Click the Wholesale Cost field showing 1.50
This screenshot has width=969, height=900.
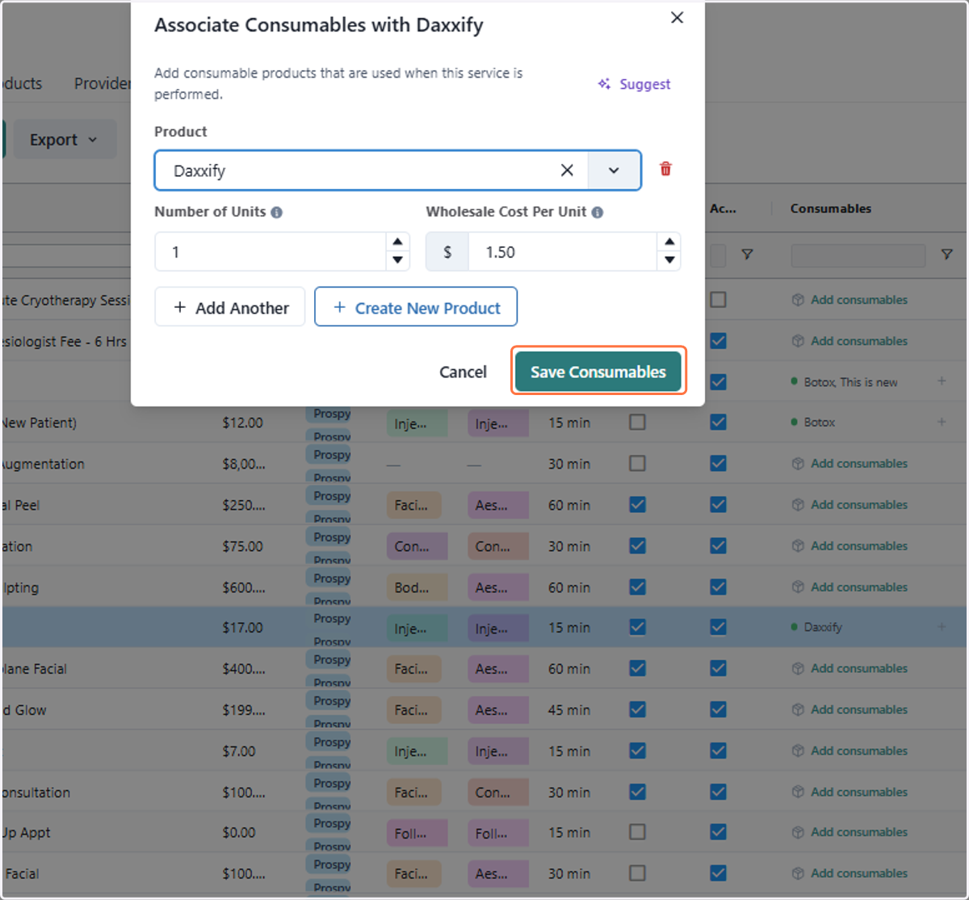click(x=562, y=252)
